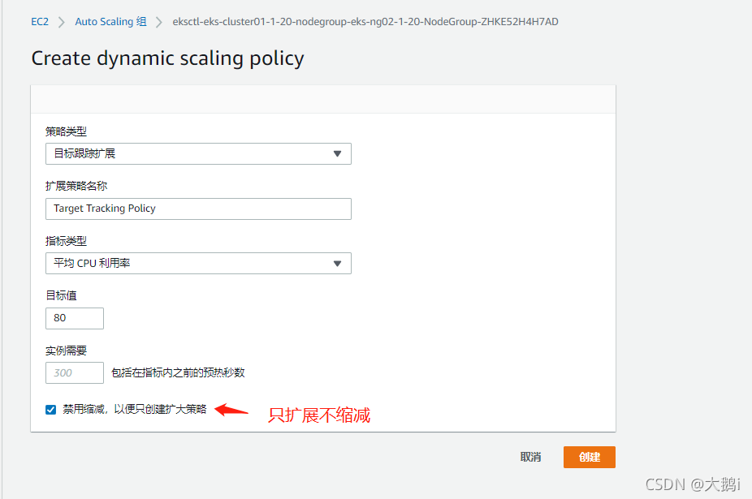752x499 pixels.
Task: Click the 包括在指标内之前的预热秒数 description text
Action: click(x=178, y=373)
